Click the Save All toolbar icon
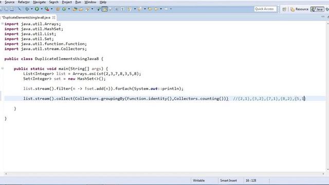329x185 pixels. coord(6,9)
